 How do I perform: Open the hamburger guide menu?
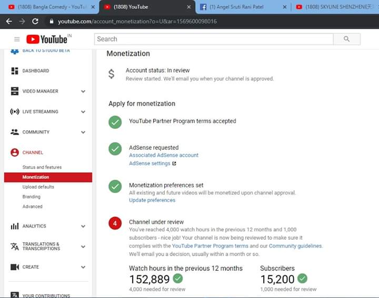(x=17, y=39)
